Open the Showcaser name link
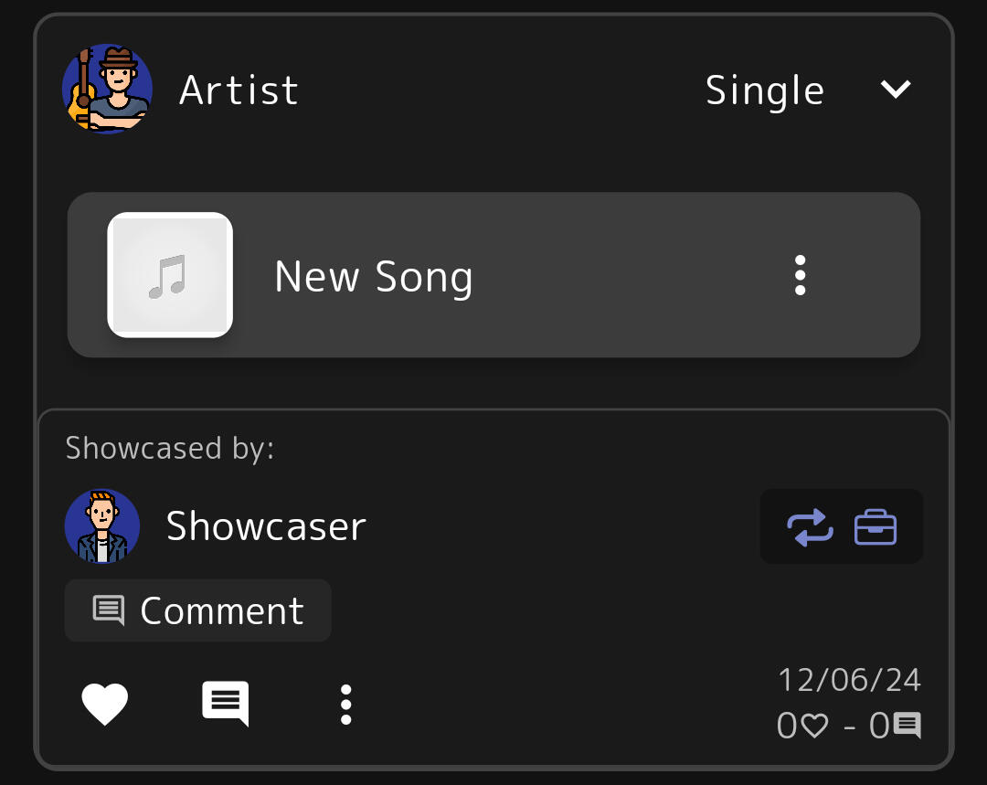987x785 pixels. pos(266,526)
